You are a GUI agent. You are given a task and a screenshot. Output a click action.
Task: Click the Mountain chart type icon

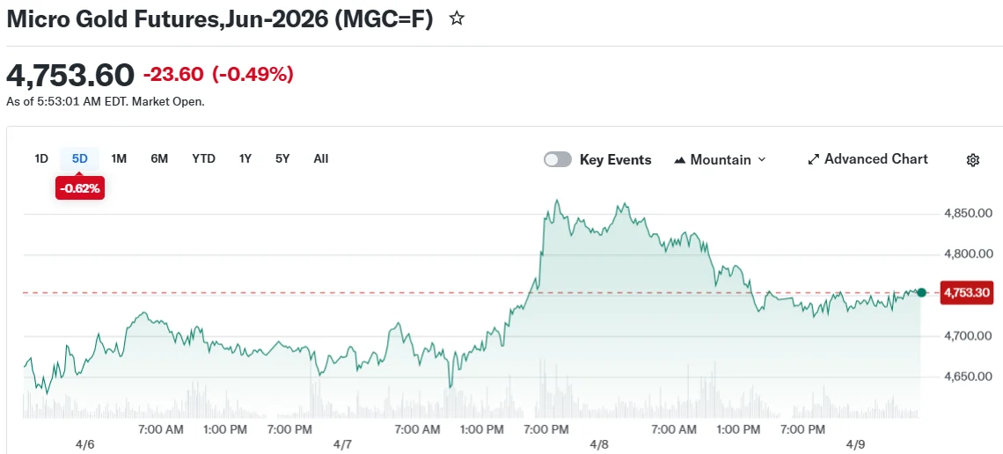click(679, 160)
